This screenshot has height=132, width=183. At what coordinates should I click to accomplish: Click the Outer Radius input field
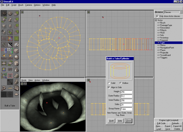click(x=126, y=96)
